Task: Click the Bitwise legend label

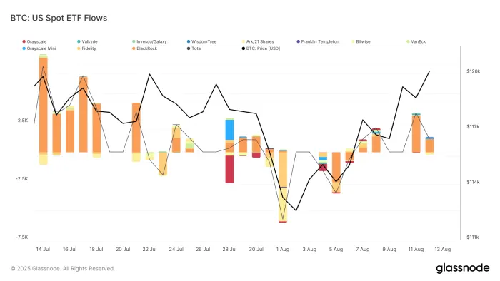Action: tap(363, 41)
